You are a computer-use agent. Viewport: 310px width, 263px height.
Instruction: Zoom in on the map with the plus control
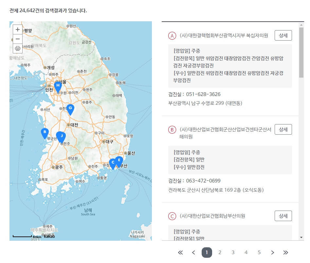pos(17,29)
